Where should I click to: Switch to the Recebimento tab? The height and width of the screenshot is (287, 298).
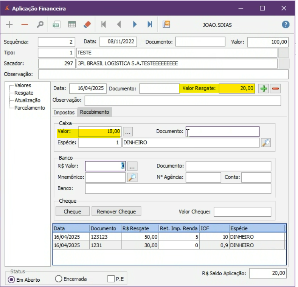95,112
